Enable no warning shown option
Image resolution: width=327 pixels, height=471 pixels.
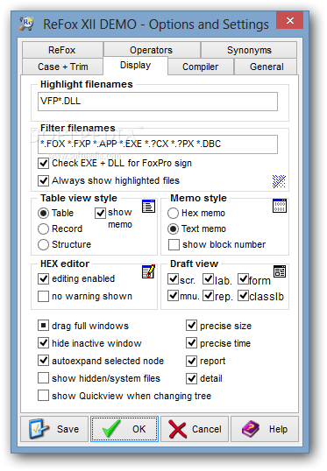pyautogui.click(x=43, y=296)
